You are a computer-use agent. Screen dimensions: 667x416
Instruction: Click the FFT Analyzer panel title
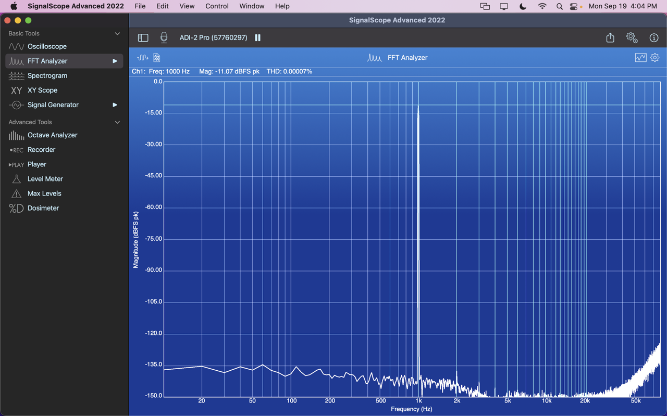407,58
